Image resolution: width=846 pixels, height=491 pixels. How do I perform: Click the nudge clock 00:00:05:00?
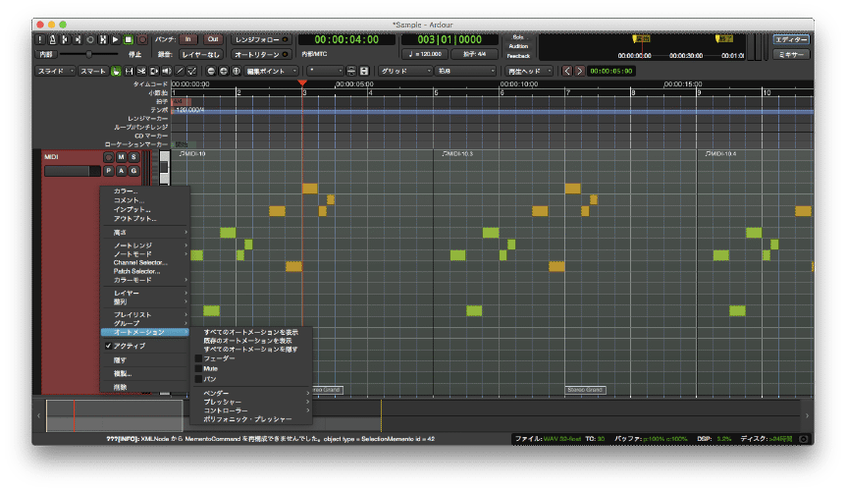point(611,72)
